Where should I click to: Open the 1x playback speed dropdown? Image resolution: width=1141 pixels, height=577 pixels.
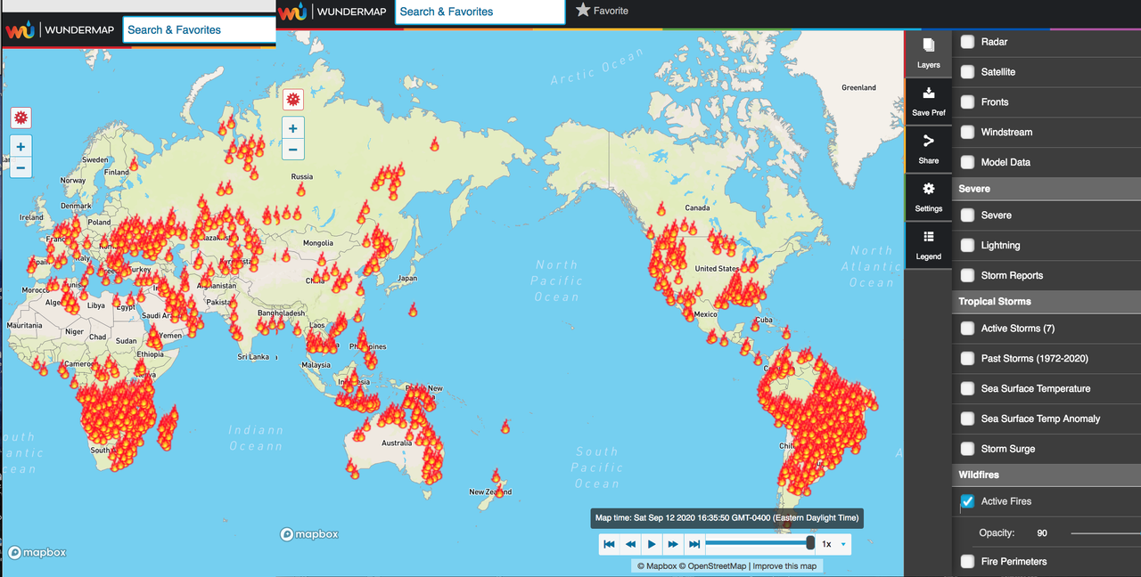coord(834,544)
